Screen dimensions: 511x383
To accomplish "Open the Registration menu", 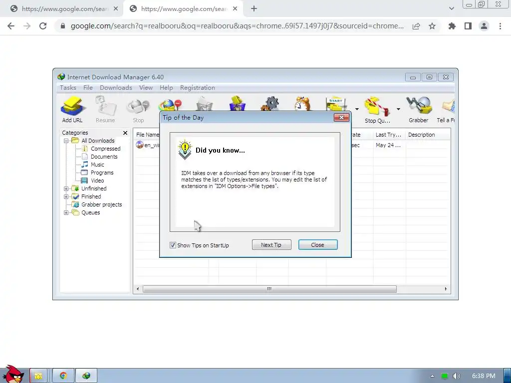I will (198, 88).
